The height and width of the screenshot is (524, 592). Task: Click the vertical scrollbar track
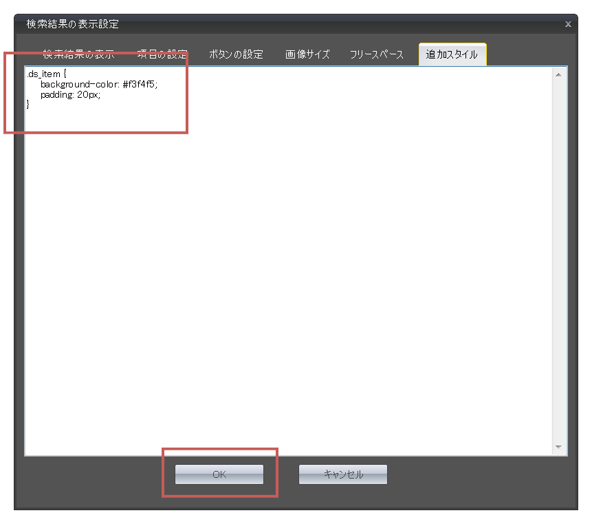click(558, 262)
